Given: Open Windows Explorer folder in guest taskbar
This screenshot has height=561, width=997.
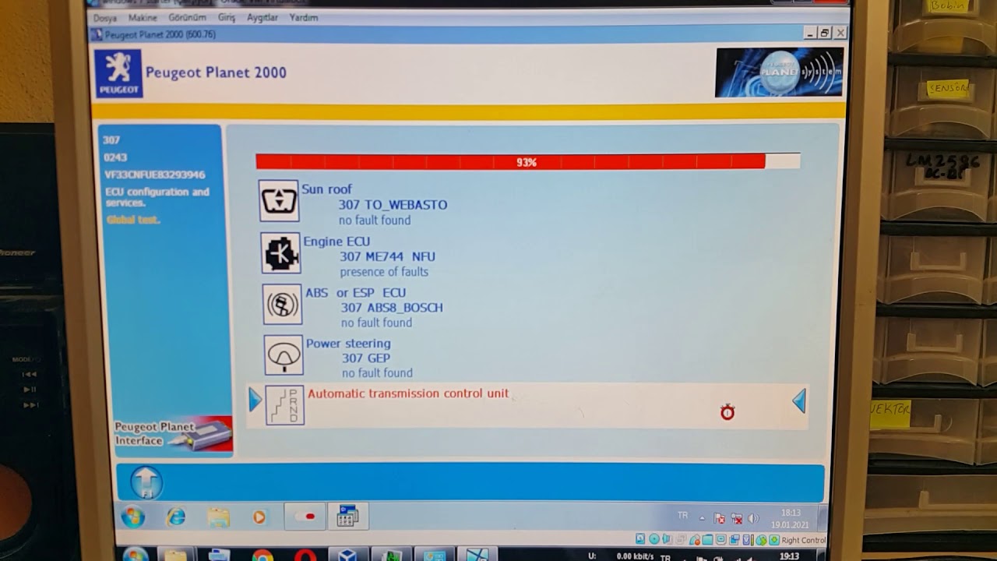Looking at the screenshot, I should pos(219,517).
